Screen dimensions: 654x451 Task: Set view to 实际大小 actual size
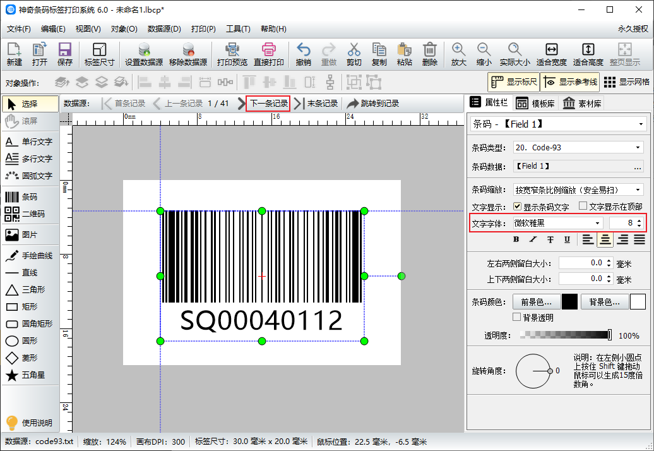tap(514, 54)
